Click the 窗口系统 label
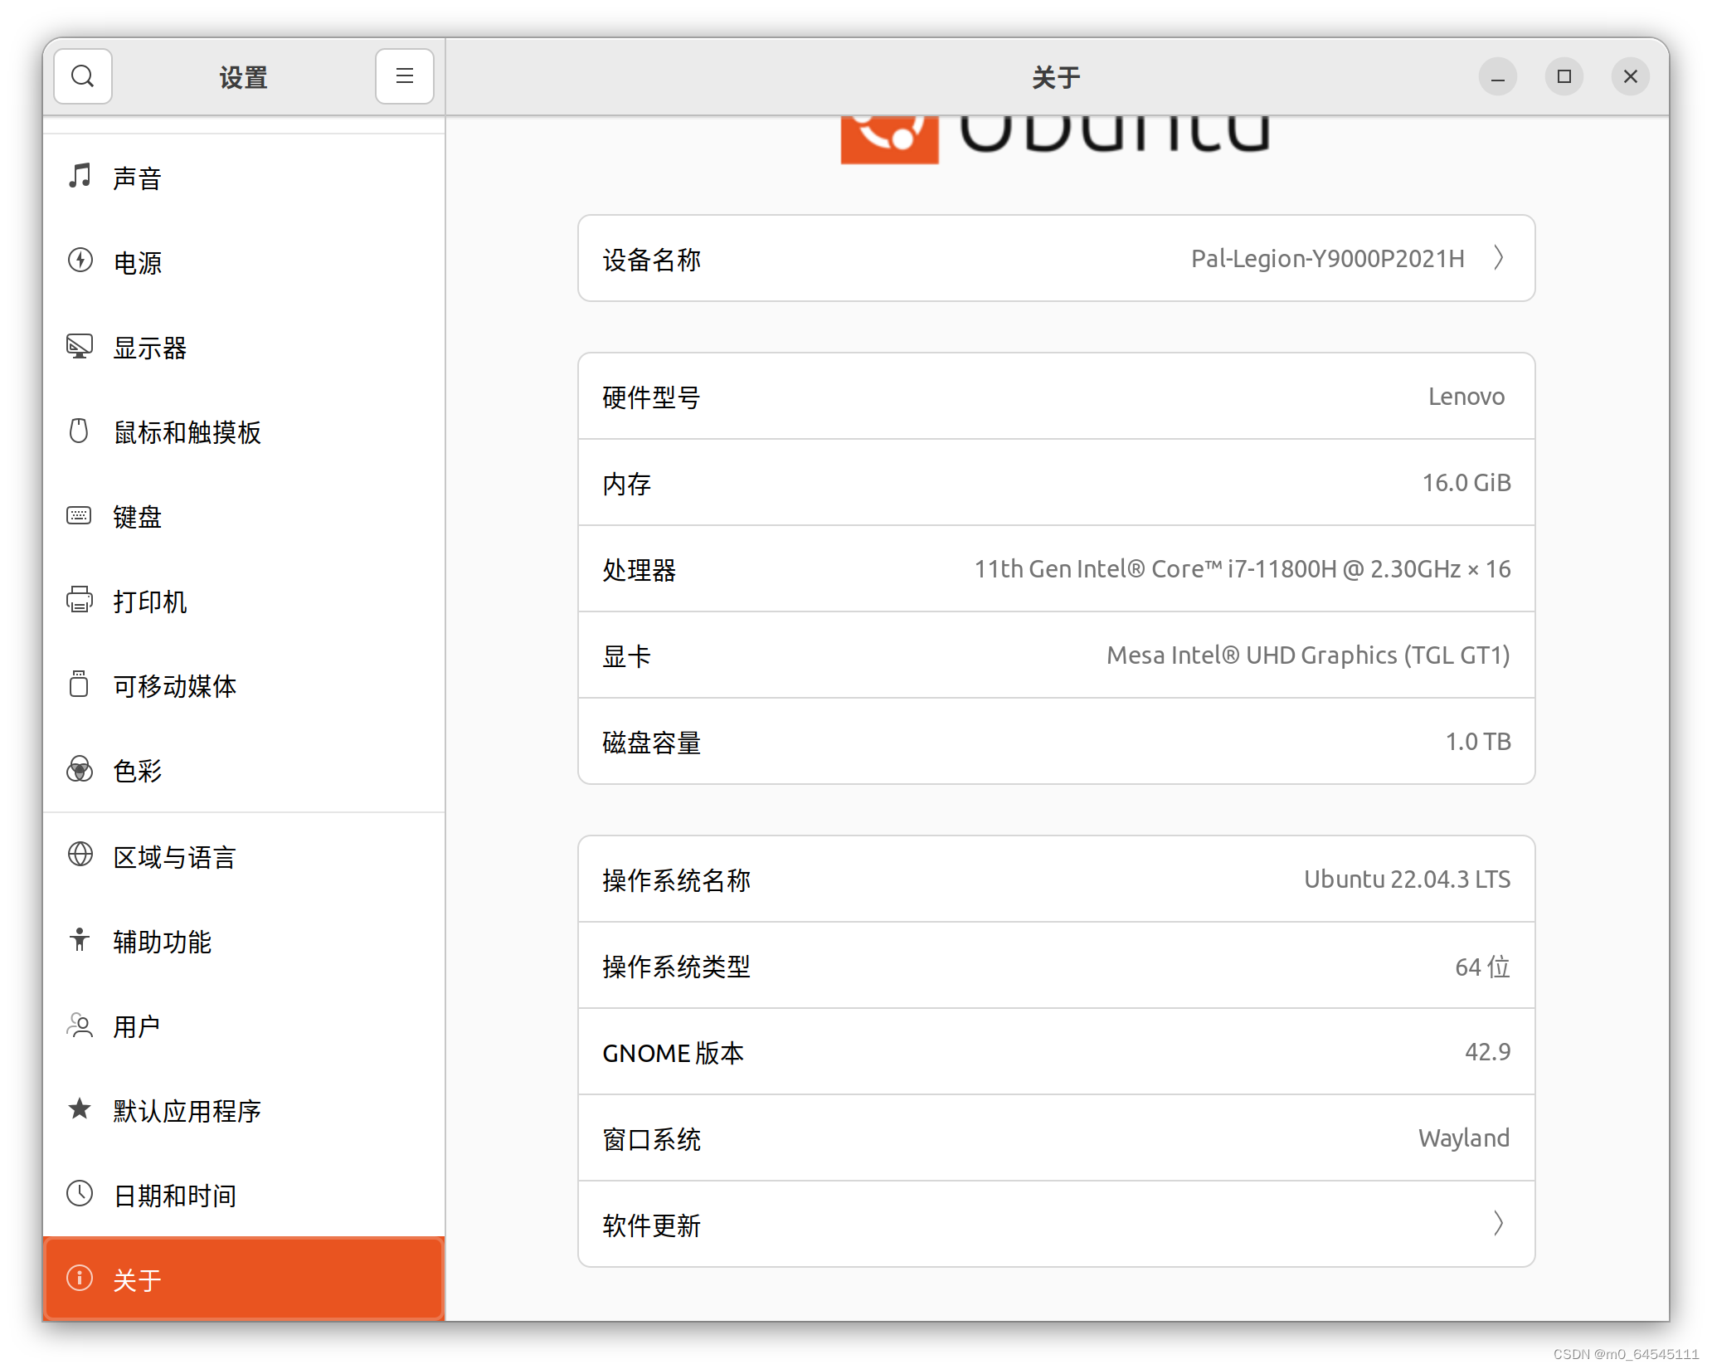Image resolution: width=1712 pixels, height=1369 pixels. tap(652, 1139)
